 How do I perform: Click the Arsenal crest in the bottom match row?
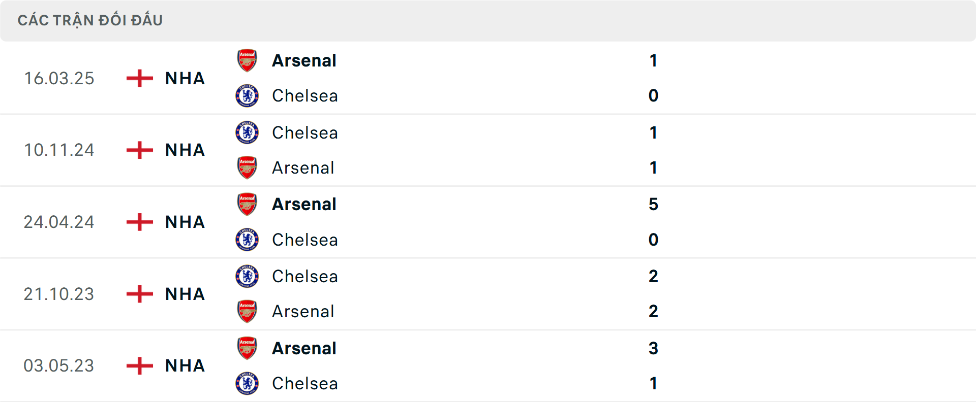point(248,348)
